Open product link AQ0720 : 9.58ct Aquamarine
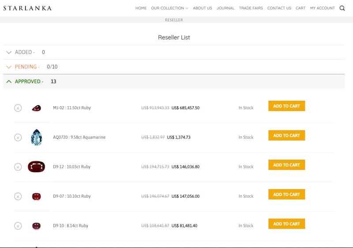 [x=79, y=137]
